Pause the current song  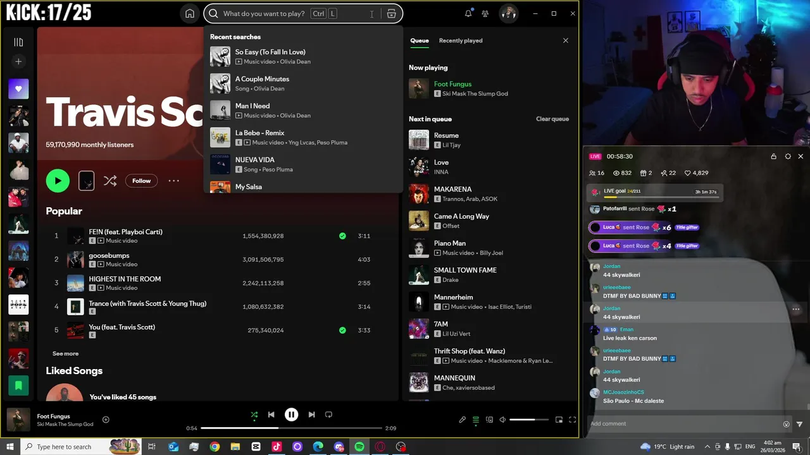(291, 415)
